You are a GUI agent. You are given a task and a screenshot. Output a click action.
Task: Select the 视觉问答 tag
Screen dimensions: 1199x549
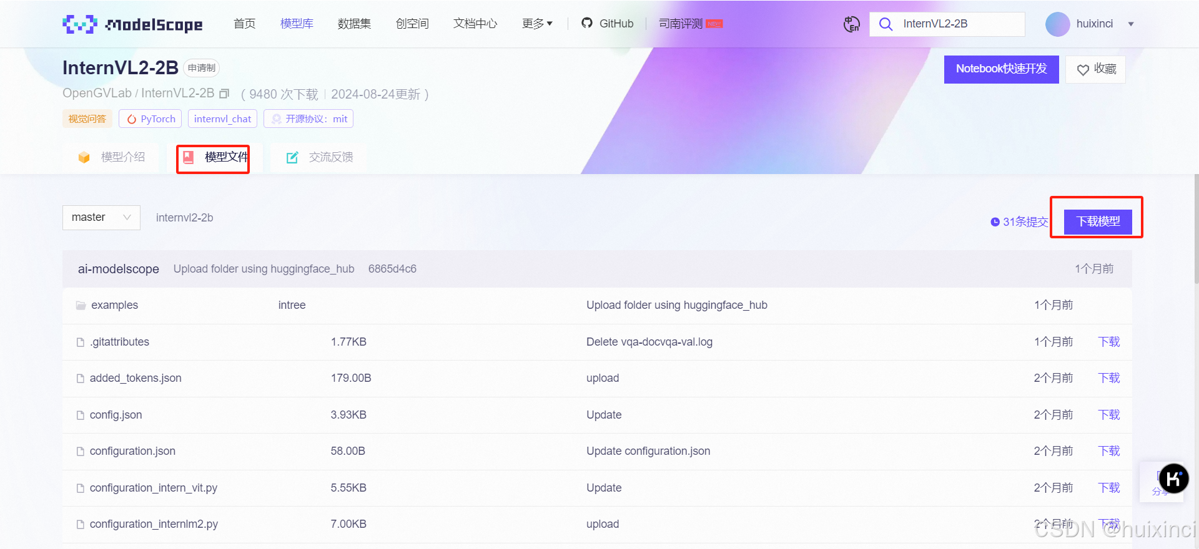click(87, 119)
